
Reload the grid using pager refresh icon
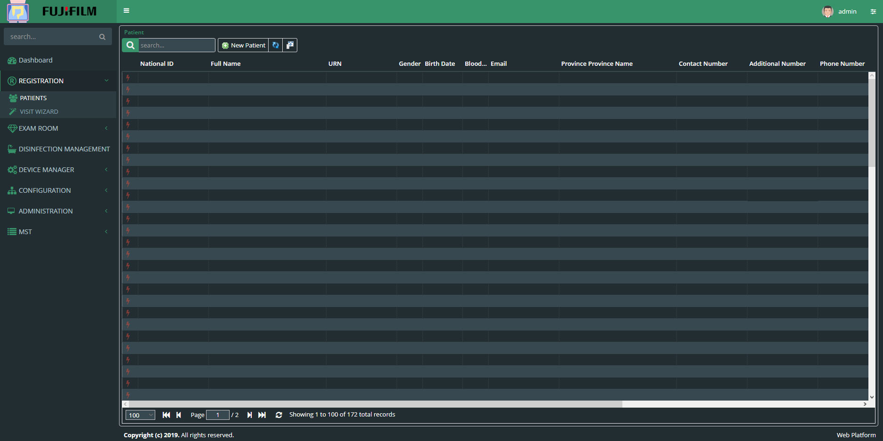tap(278, 415)
